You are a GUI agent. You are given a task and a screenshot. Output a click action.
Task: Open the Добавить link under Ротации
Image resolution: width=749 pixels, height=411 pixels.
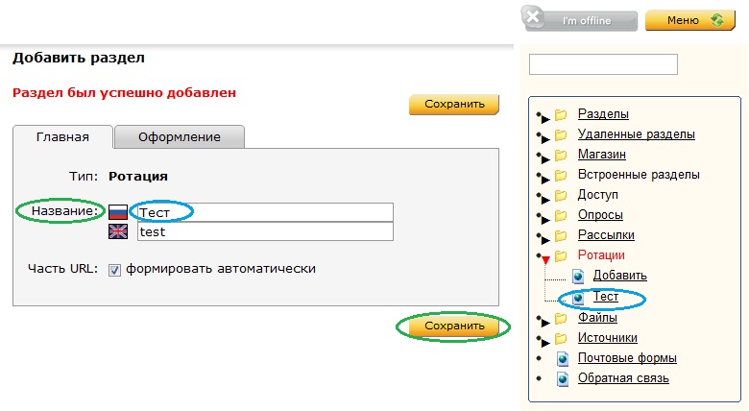coord(620,276)
